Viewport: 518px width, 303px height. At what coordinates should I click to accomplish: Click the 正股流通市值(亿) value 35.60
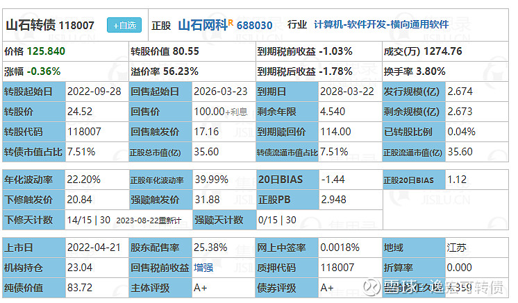(x=460, y=152)
